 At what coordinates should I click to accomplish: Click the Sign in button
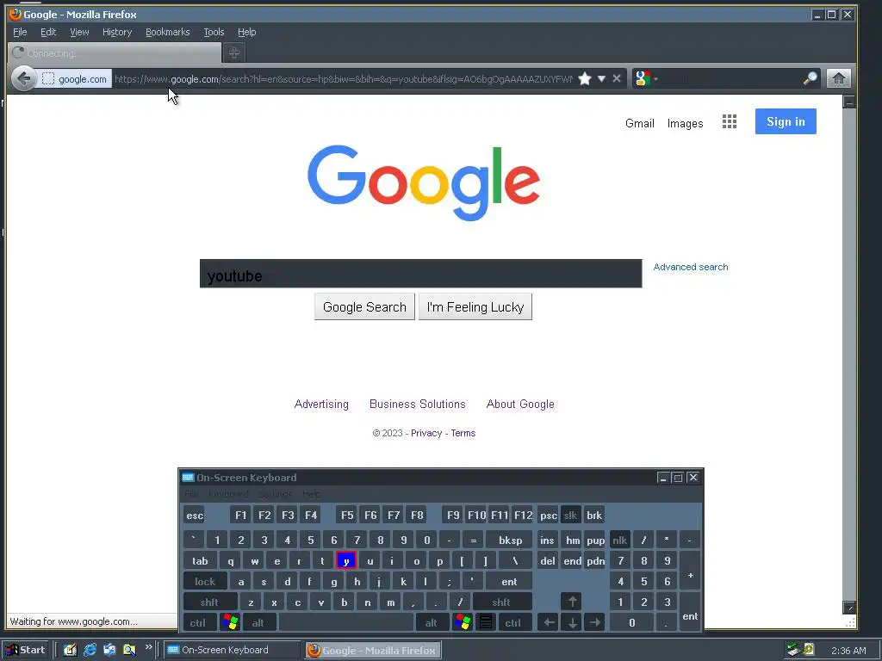[x=786, y=121]
